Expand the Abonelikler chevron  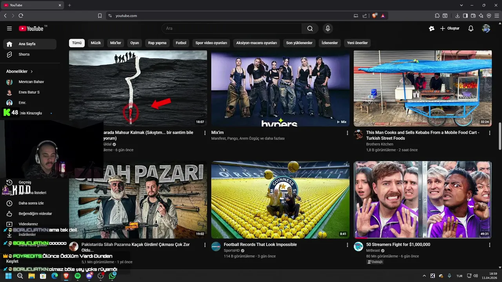tap(32, 72)
